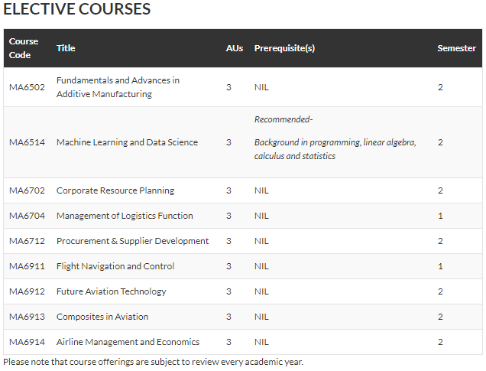Select course code MA6514
The height and width of the screenshot is (371, 486).
pos(27,142)
